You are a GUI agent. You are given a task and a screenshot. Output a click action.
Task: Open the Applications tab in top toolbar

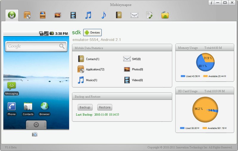click(27, 15)
